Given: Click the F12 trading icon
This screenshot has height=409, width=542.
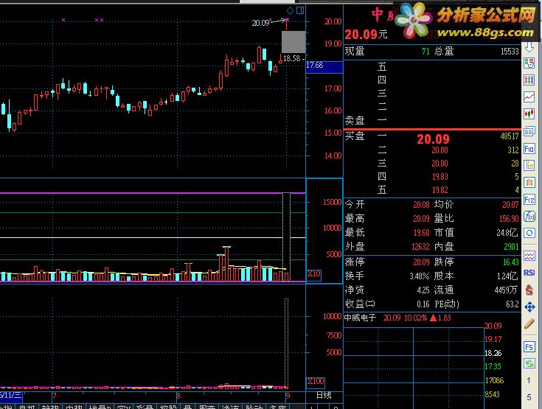Looking at the screenshot, I should tap(529, 199).
